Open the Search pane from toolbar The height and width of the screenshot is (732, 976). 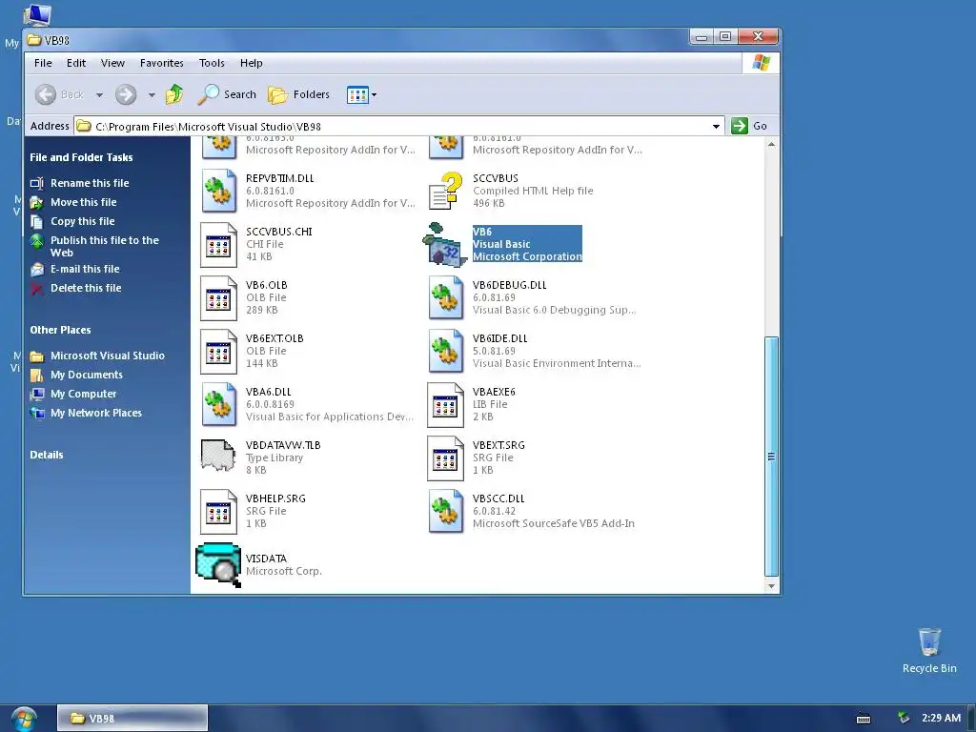tap(227, 94)
